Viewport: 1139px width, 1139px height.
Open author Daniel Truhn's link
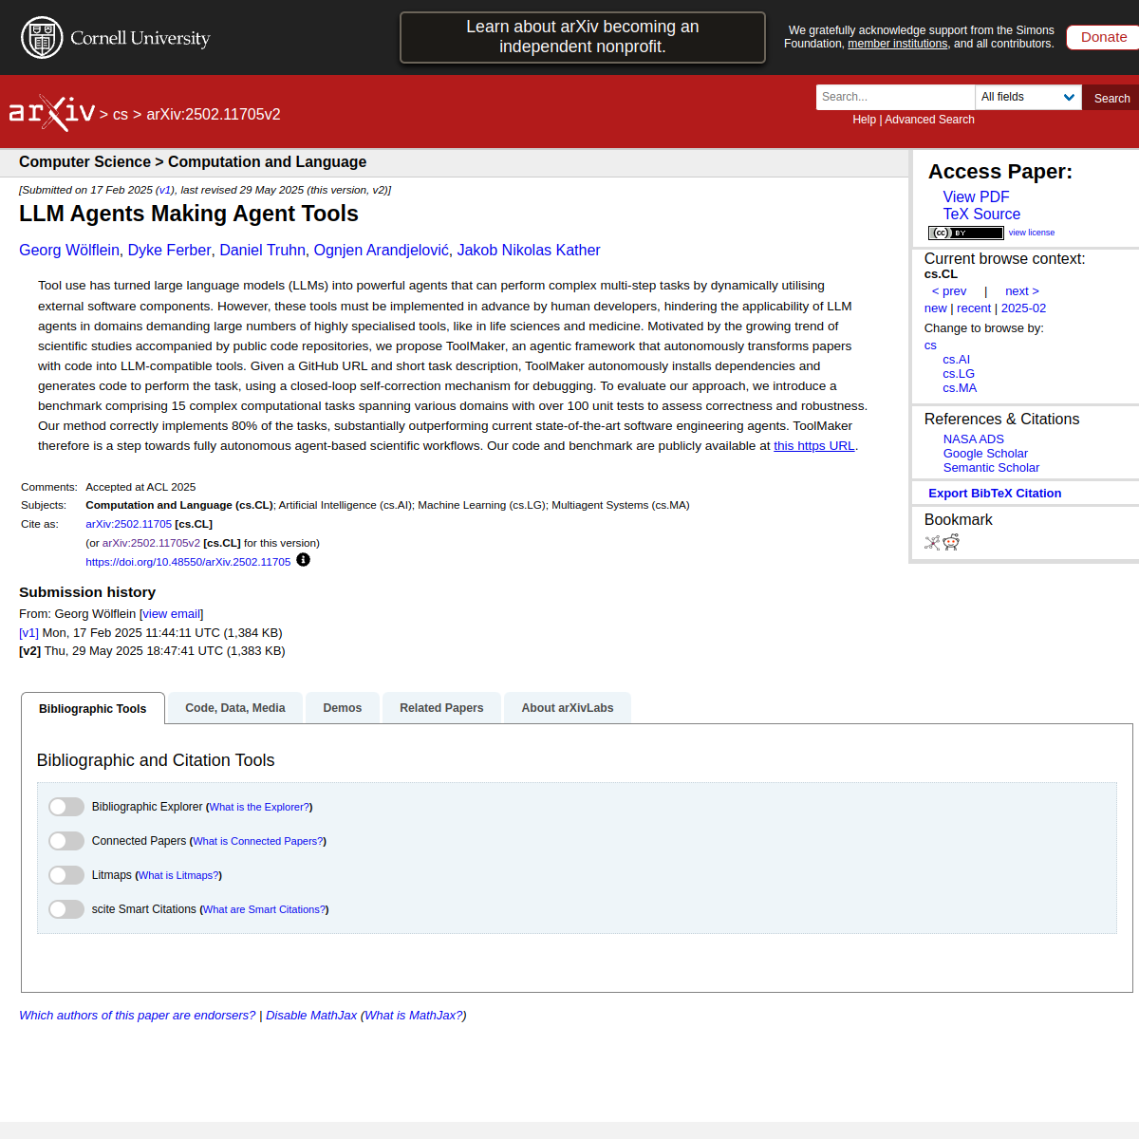[262, 251]
